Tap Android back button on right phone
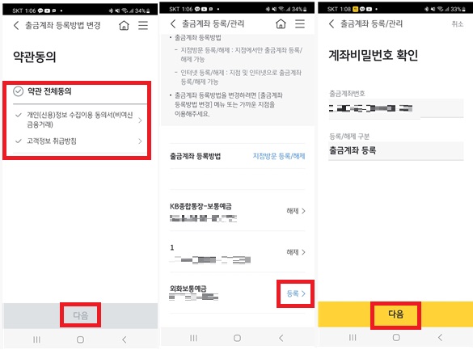 (x=440, y=337)
